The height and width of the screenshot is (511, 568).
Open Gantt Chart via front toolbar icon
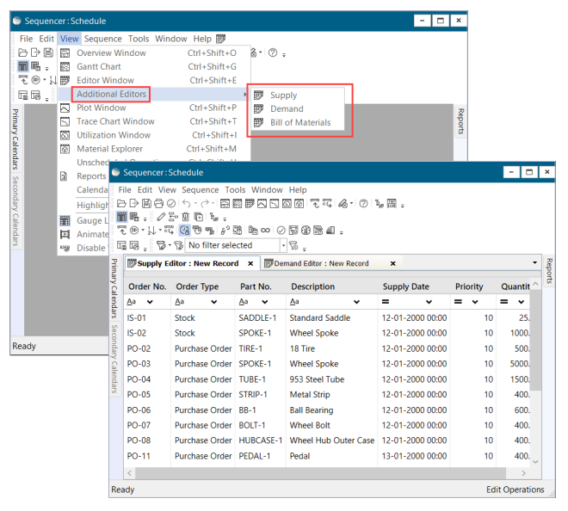(x=238, y=204)
